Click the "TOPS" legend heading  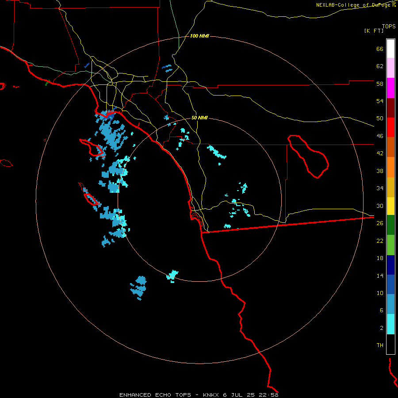pyautogui.click(x=389, y=26)
